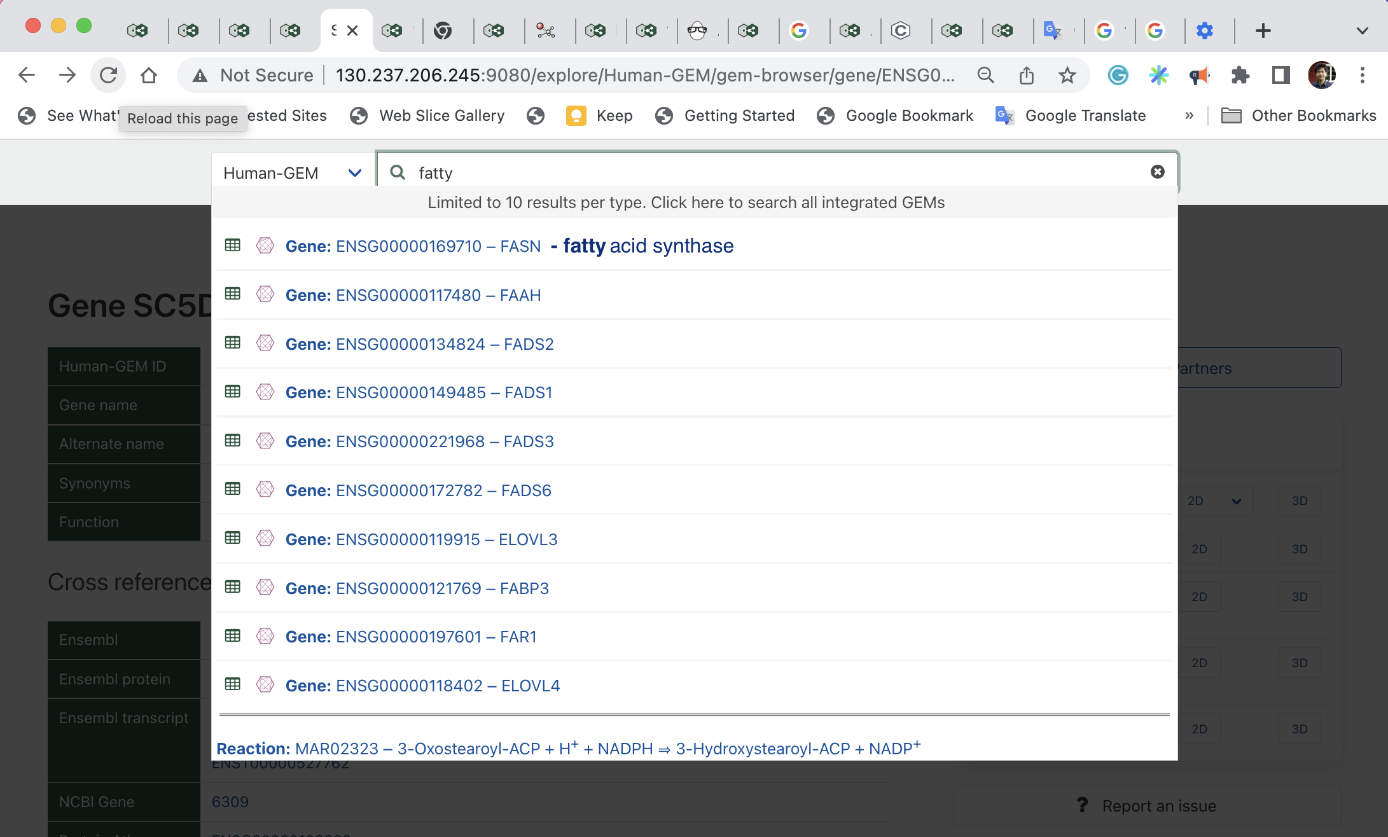1388x837 pixels.
Task: Open a new browser tab
Action: pos(1263,31)
